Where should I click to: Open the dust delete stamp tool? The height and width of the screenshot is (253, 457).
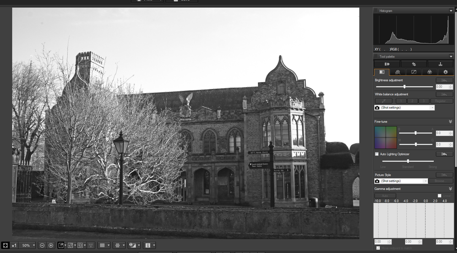(440, 64)
